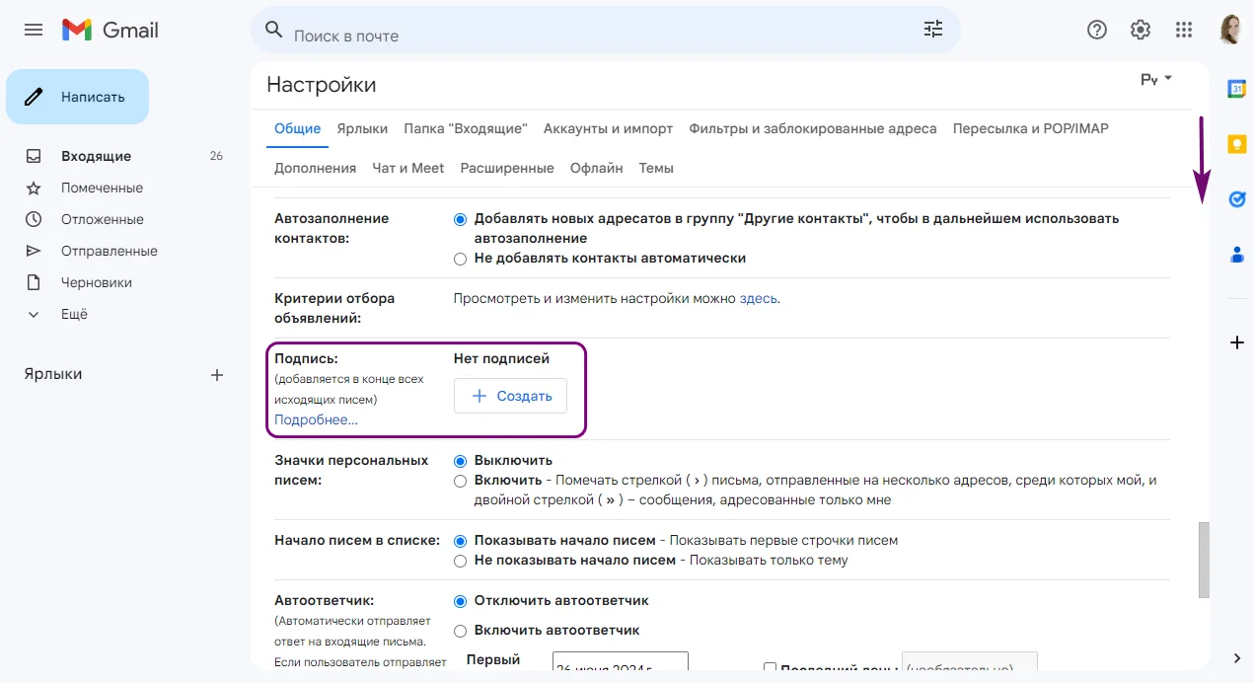Select Выключить for personal indicators
Image resolution: width=1254 pixels, height=683 pixels.
460,461
